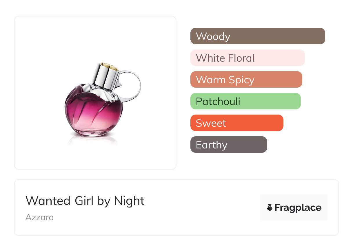Click the word Night in the title
353x250 pixels.
pos(129,201)
